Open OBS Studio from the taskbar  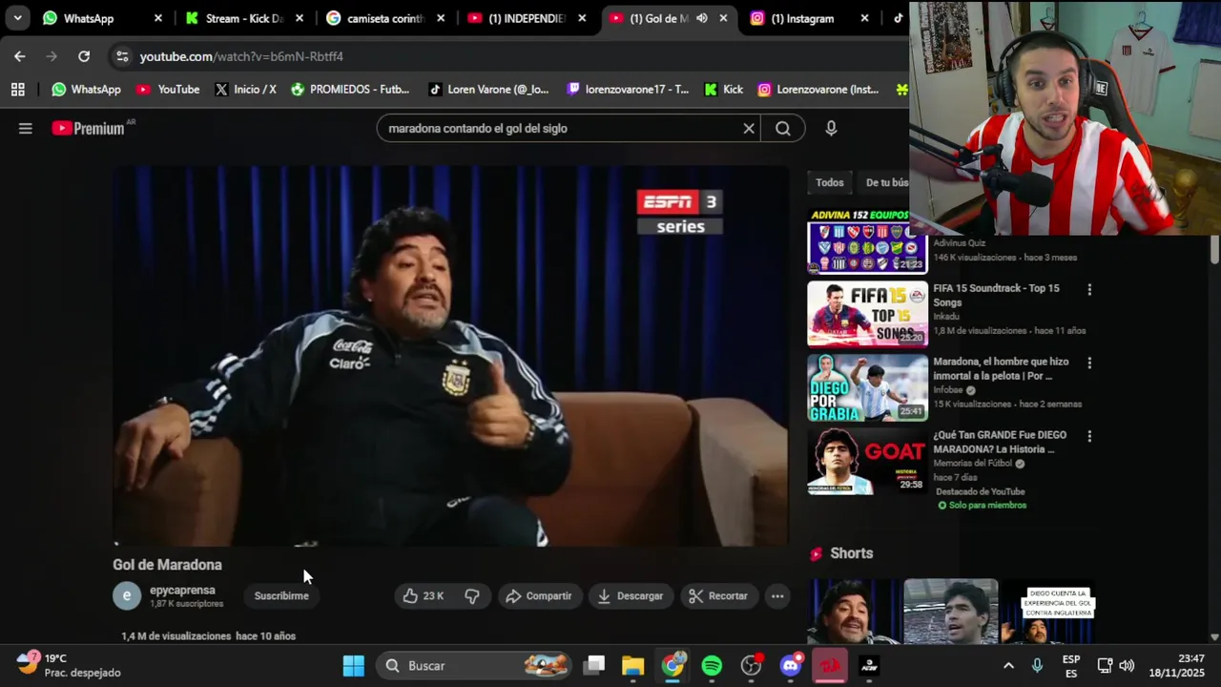(751, 665)
